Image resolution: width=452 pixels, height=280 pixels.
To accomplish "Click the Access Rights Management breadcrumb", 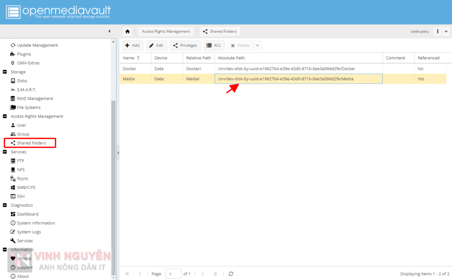I will click(x=166, y=31).
